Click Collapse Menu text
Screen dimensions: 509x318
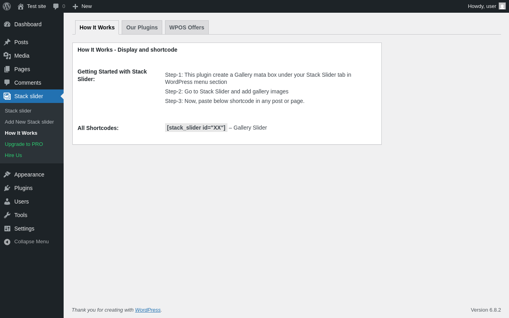click(31, 242)
